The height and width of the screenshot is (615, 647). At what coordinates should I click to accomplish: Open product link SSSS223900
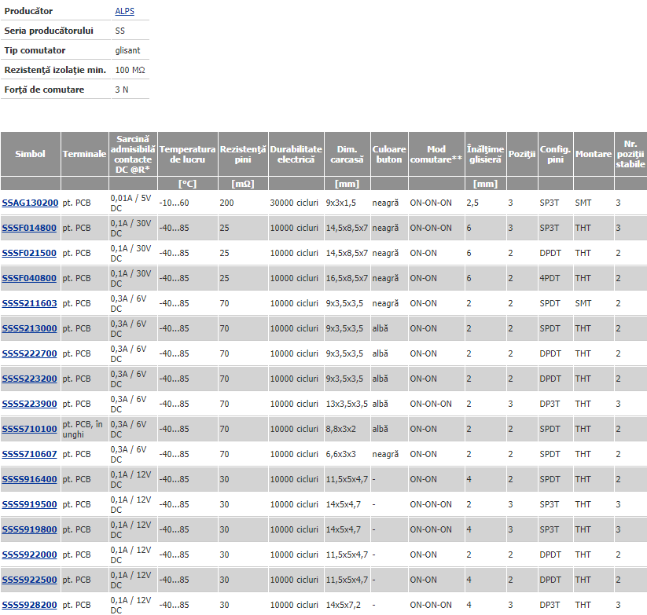click(x=30, y=404)
